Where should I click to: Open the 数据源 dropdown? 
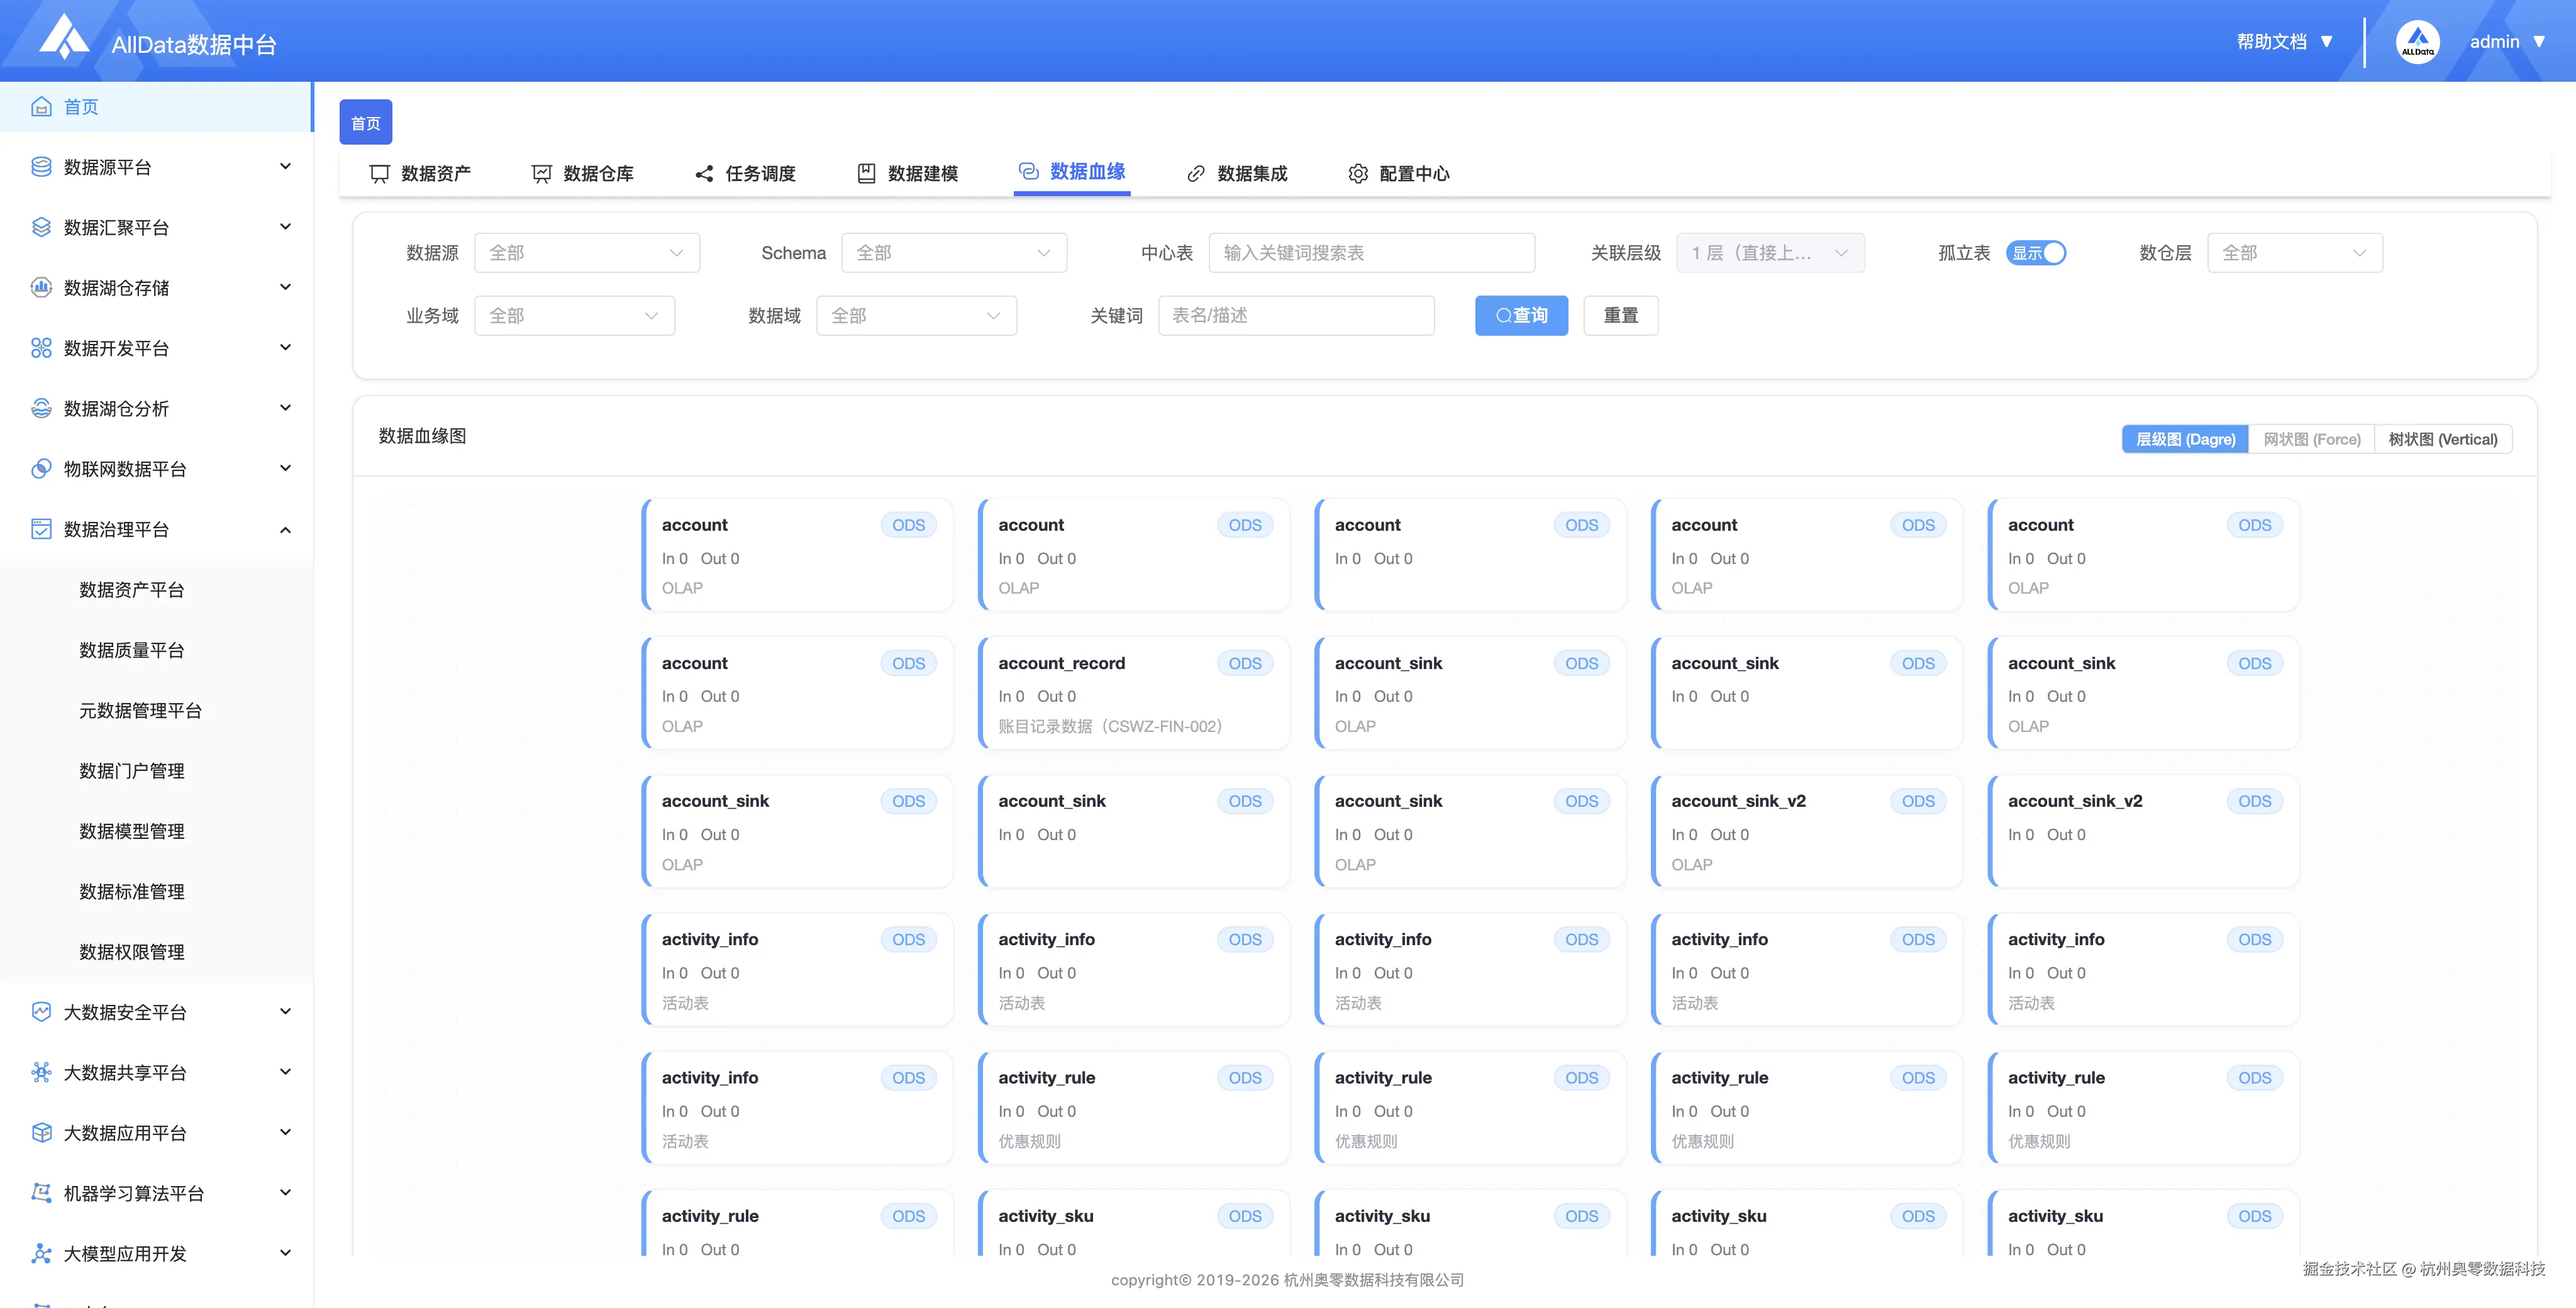point(586,253)
